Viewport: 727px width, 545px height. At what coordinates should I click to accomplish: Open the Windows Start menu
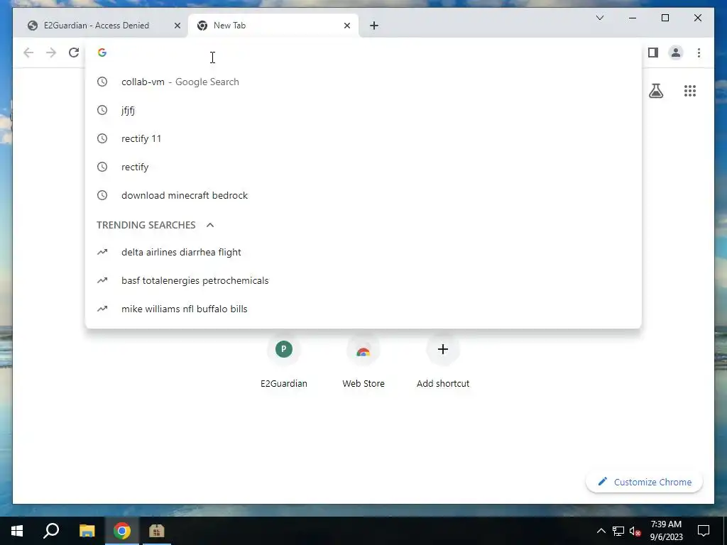[17, 531]
